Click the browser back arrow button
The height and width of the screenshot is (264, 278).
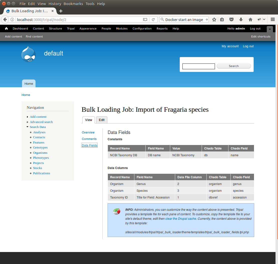(5, 19)
